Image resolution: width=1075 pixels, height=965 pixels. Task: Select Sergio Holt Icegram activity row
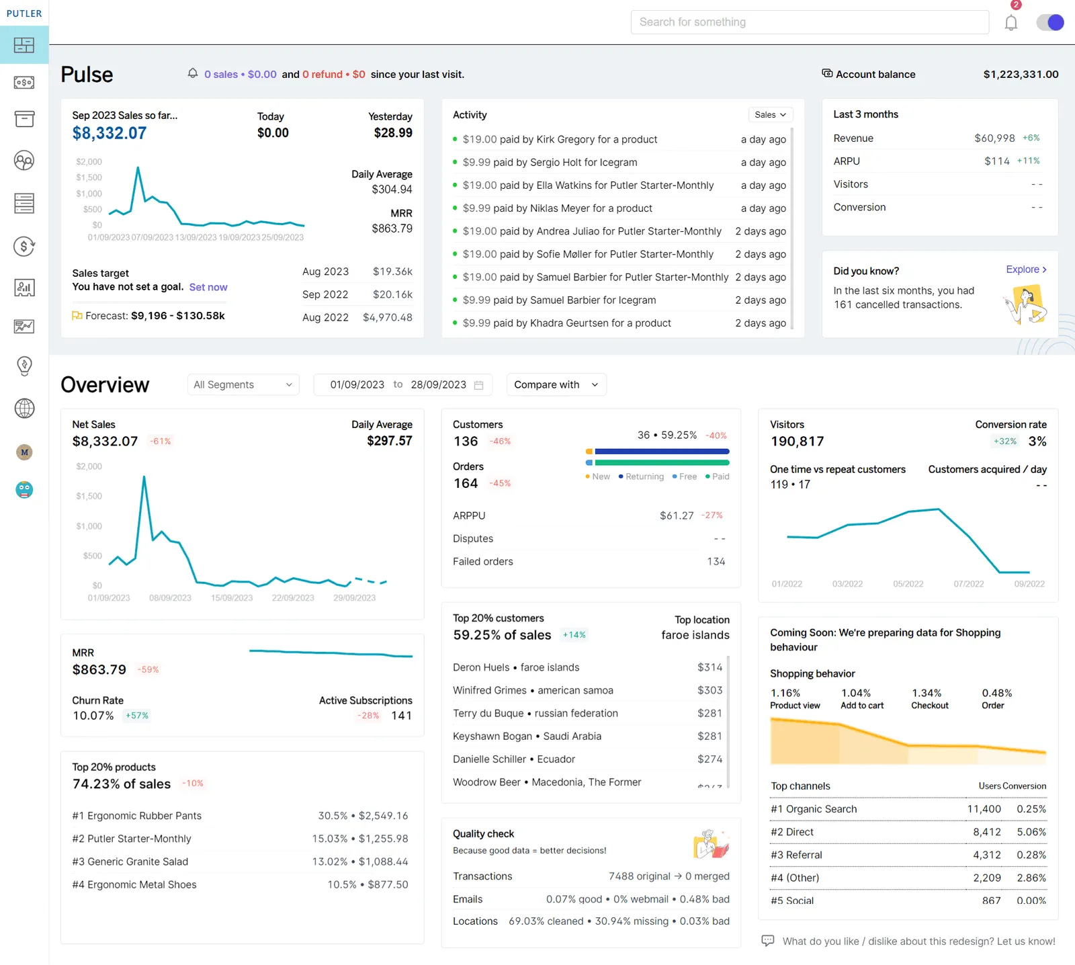619,162
